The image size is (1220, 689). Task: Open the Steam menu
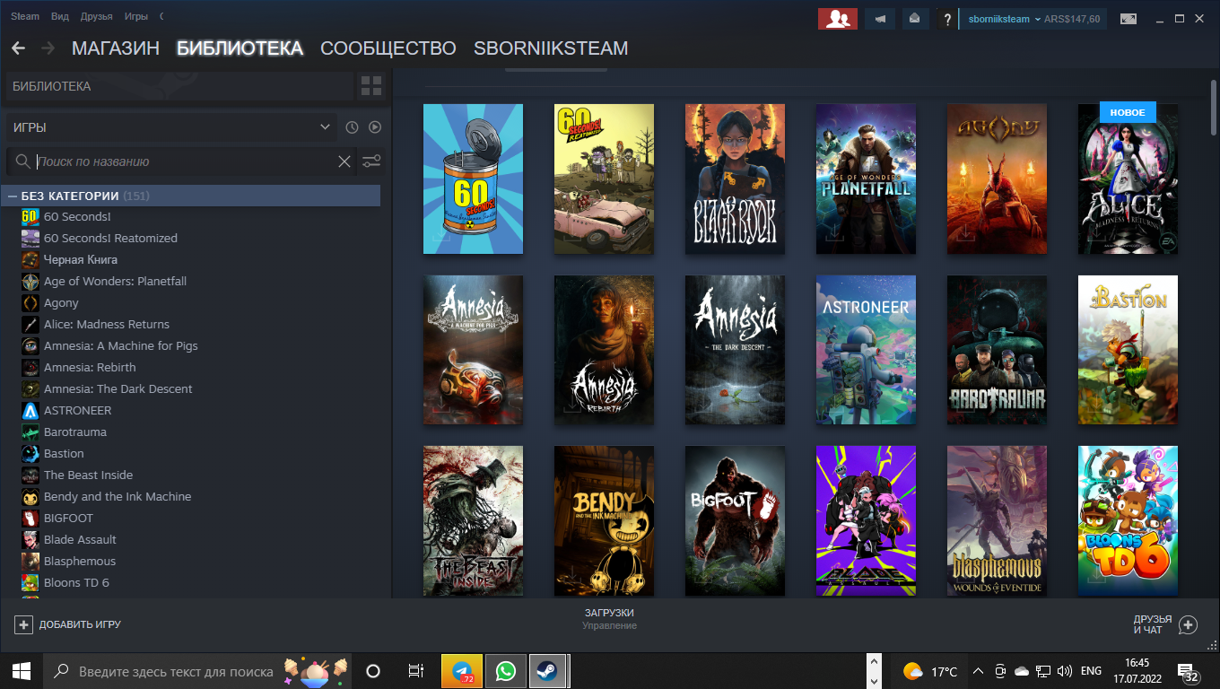(25, 17)
